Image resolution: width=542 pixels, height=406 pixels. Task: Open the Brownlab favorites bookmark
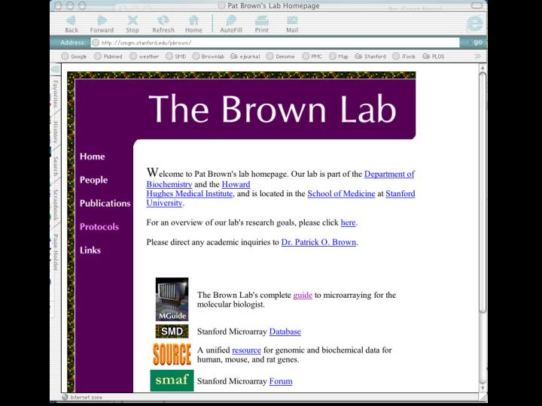pyautogui.click(x=209, y=56)
